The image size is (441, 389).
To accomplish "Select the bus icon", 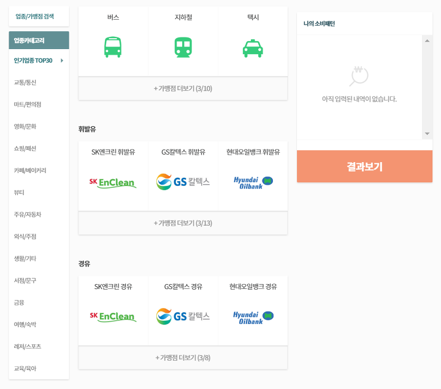I will 113,47.
